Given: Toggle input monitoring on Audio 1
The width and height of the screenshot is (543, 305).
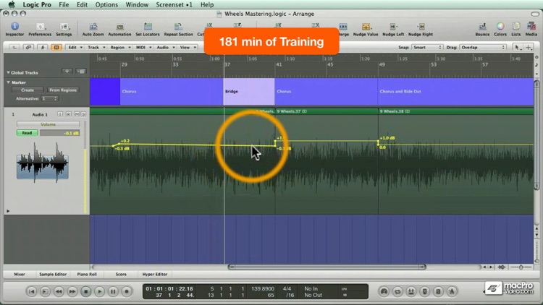Looking at the screenshot, I should point(60,114).
